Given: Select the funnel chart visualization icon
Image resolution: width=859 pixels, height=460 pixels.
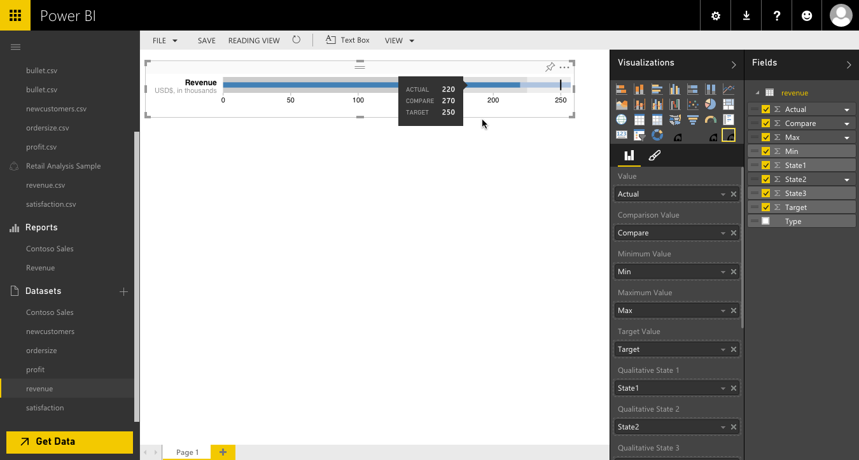Looking at the screenshot, I should coord(693,120).
